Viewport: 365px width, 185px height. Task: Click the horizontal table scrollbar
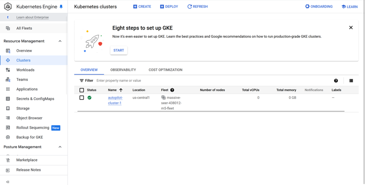[x=211, y=111]
